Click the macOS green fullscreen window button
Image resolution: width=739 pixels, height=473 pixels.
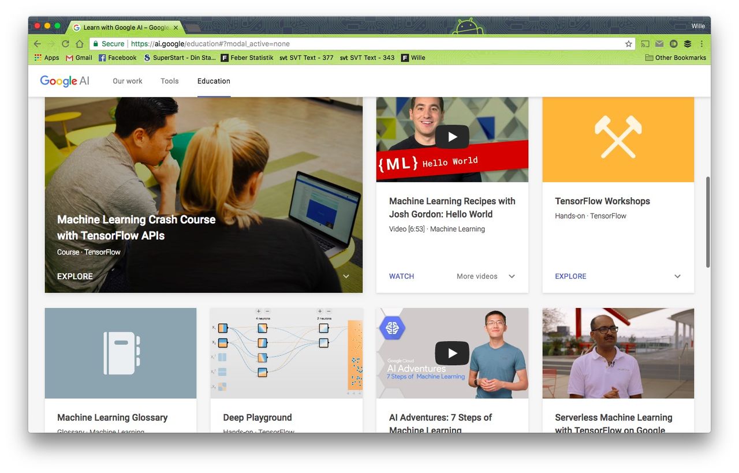(x=57, y=26)
